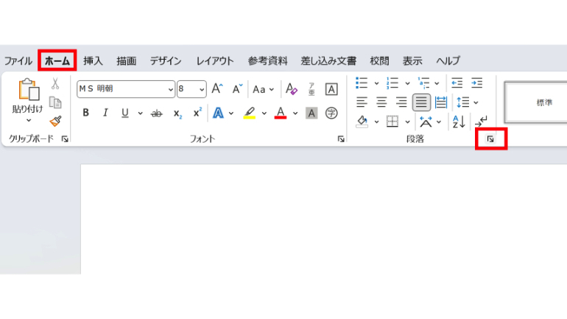Click line spacing icon

pos(463,102)
